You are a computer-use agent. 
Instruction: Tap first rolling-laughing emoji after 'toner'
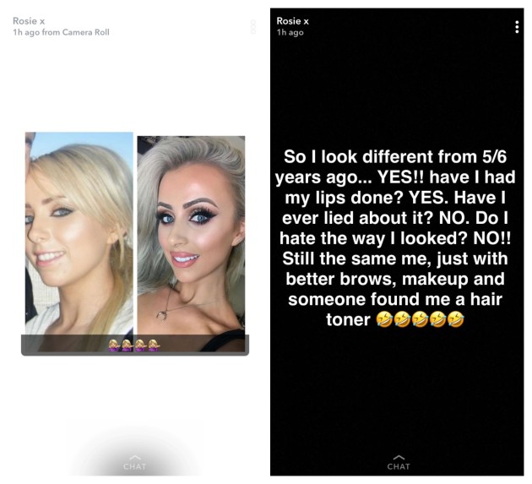[x=384, y=320]
